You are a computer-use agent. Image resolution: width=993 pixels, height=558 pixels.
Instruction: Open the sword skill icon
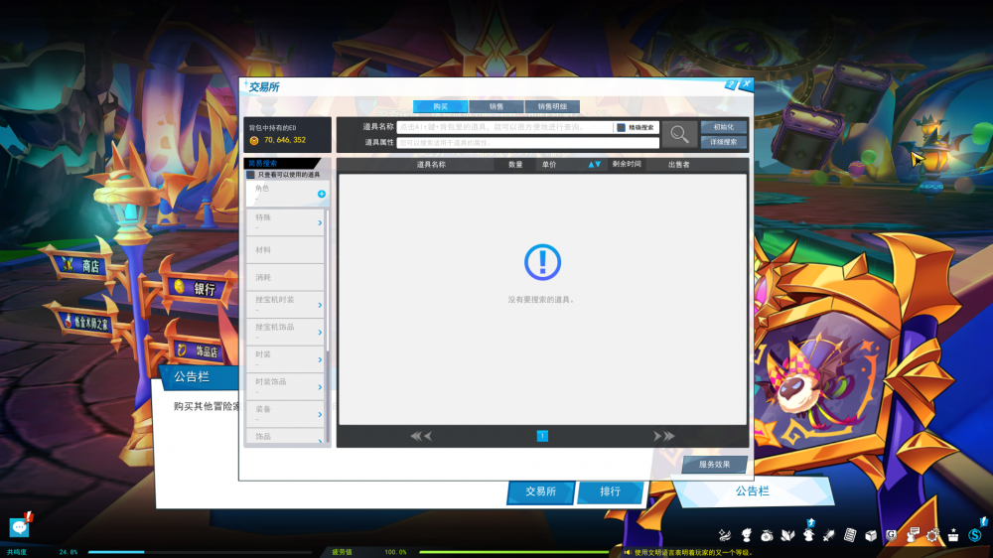point(828,536)
